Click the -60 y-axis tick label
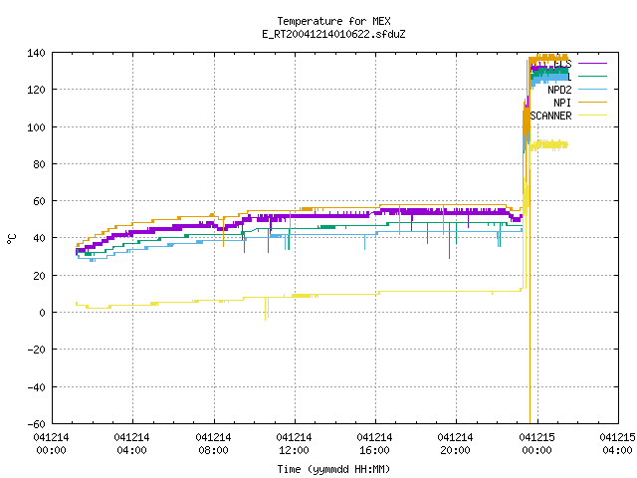 36,424
